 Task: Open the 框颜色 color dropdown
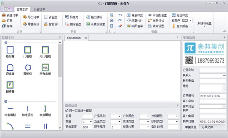187,21
